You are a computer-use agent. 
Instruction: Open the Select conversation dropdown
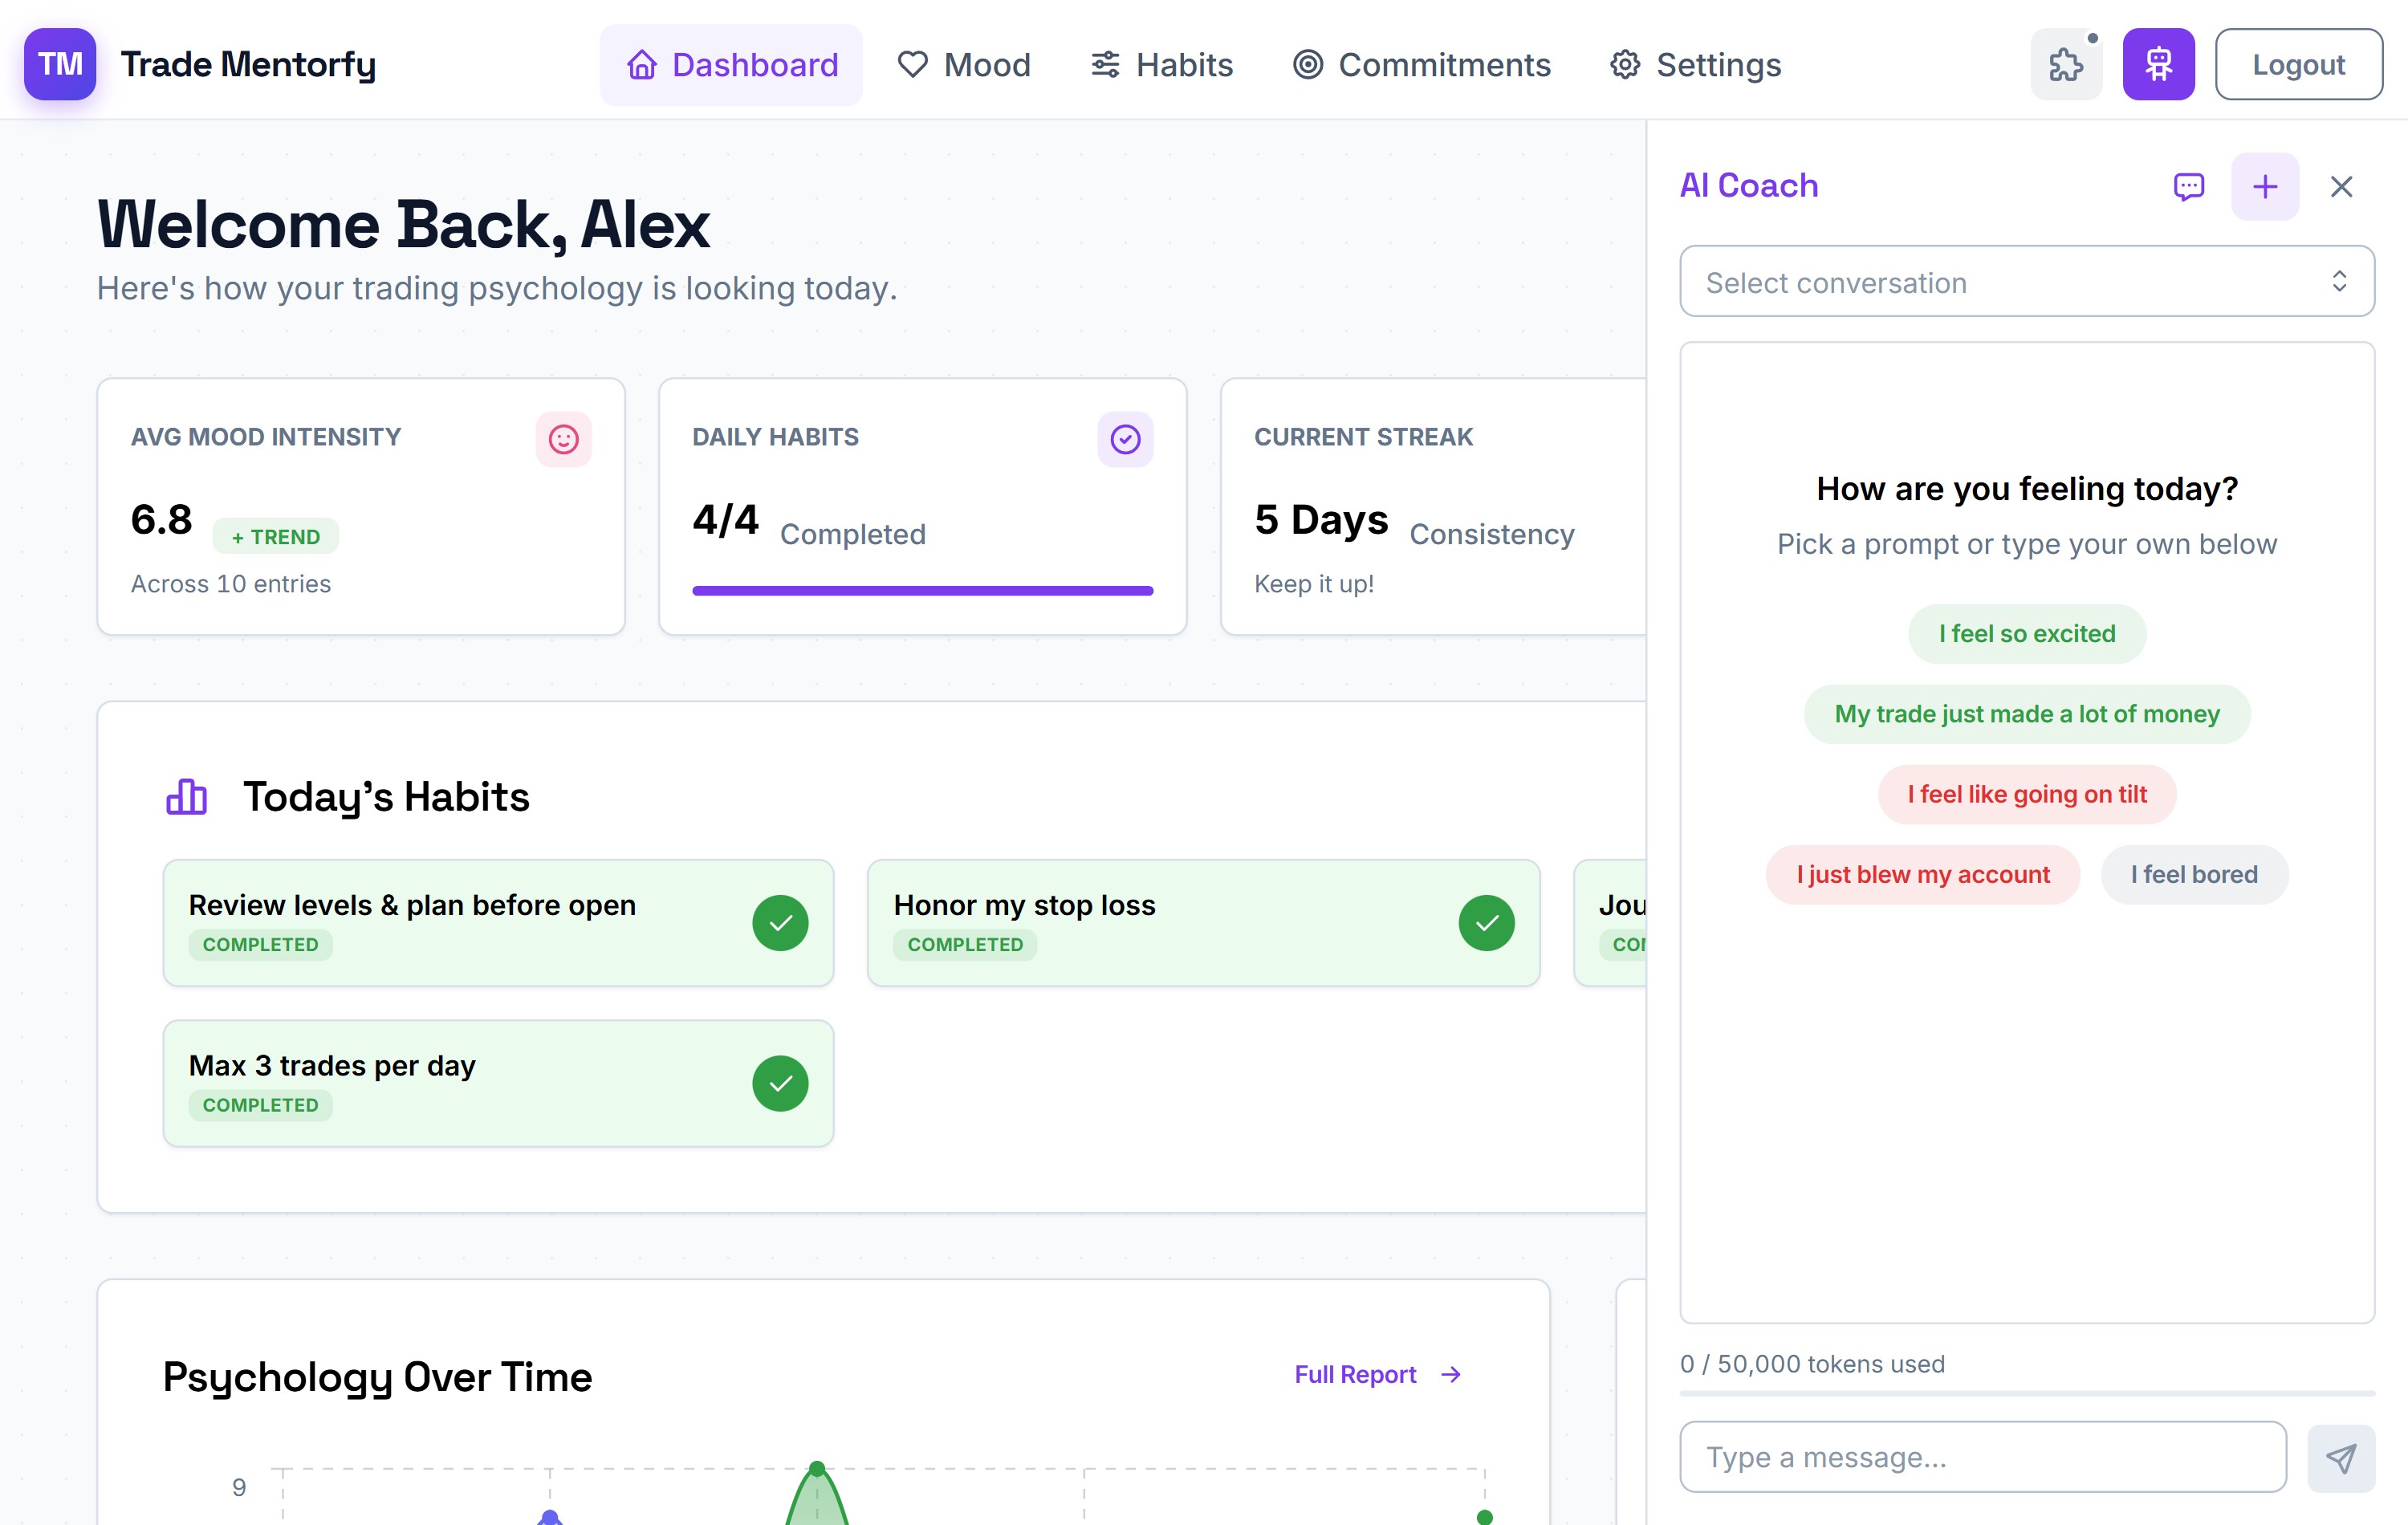click(x=2027, y=282)
